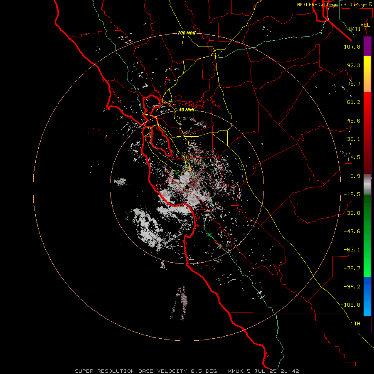
Task: Click the TH threshold legend label
Action: [x=357, y=323]
